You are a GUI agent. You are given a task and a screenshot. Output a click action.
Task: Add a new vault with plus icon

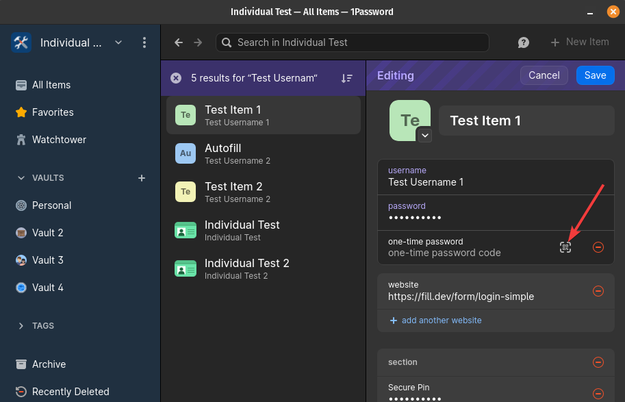(x=142, y=178)
